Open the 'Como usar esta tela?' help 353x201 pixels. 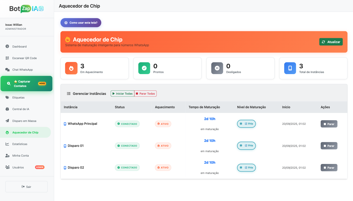coord(81,23)
